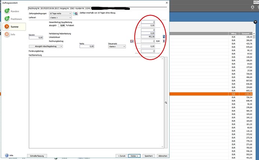Screen dimensions: 259x160
Task: Click the Gesamt column header
Action: 245,33
